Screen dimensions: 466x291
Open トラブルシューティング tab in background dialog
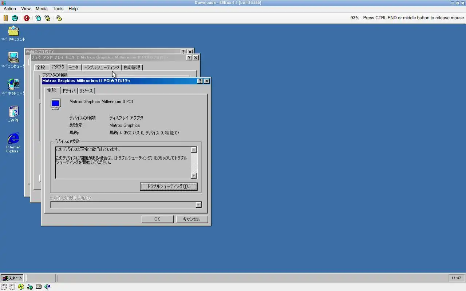102,67
